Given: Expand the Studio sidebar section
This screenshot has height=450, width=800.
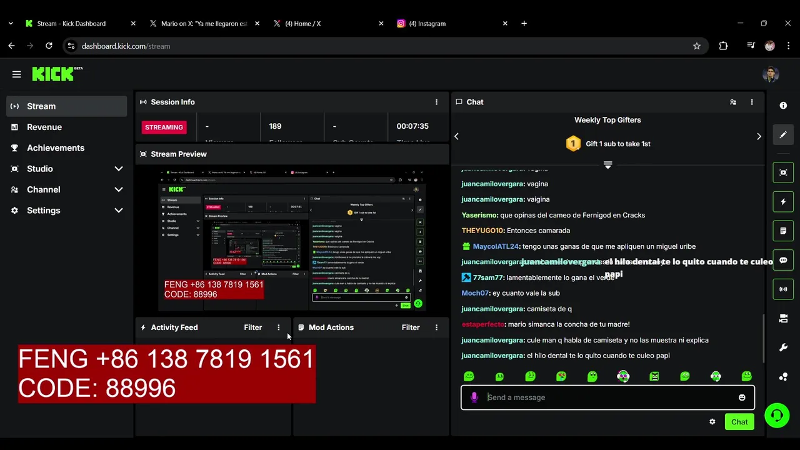Looking at the screenshot, I should click(x=119, y=169).
